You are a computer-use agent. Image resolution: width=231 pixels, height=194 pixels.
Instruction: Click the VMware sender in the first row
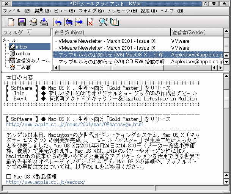180,41
